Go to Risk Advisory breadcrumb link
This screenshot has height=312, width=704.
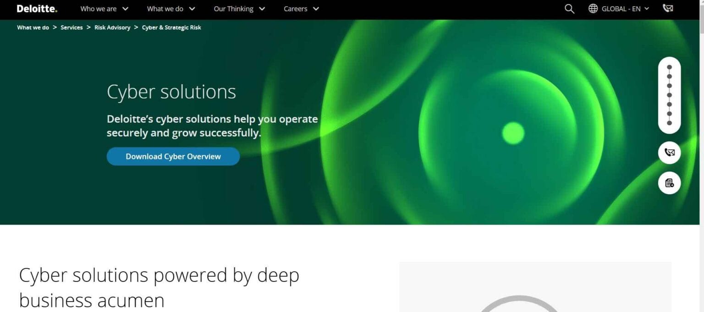coord(112,27)
